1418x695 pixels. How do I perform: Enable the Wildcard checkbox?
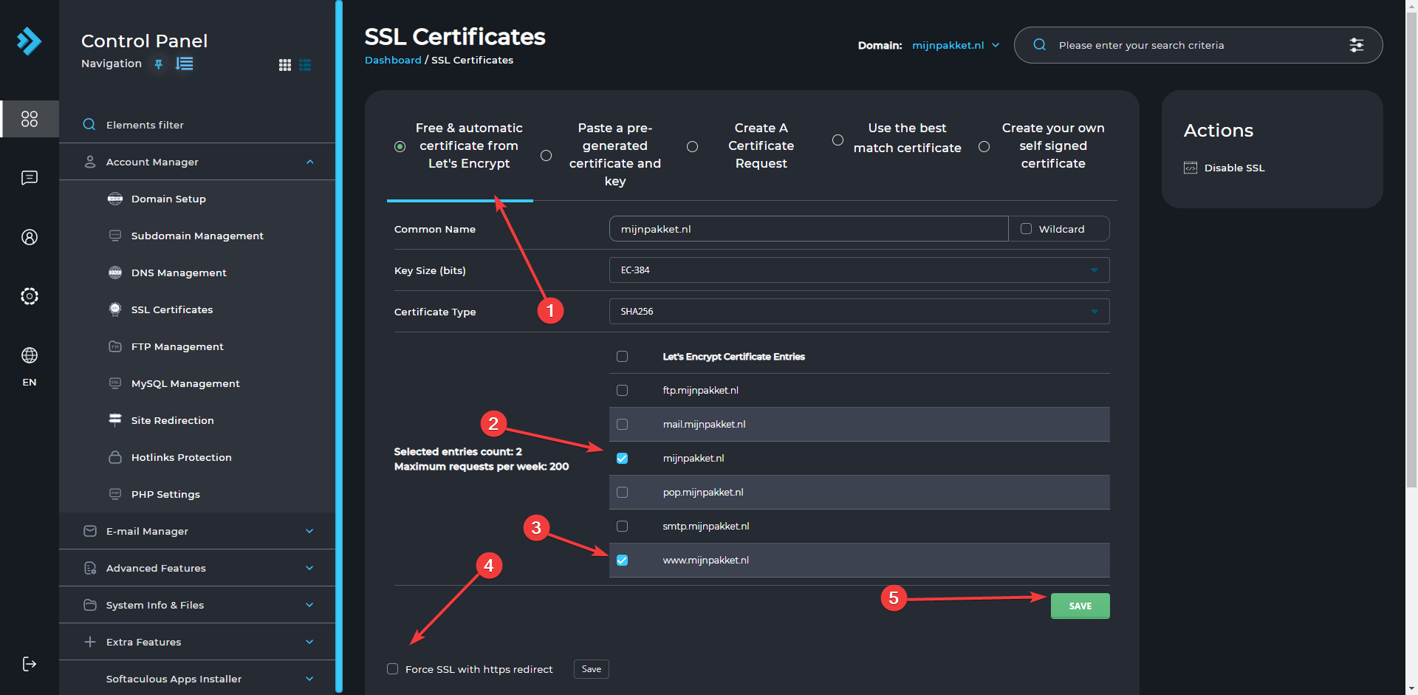(x=1027, y=229)
